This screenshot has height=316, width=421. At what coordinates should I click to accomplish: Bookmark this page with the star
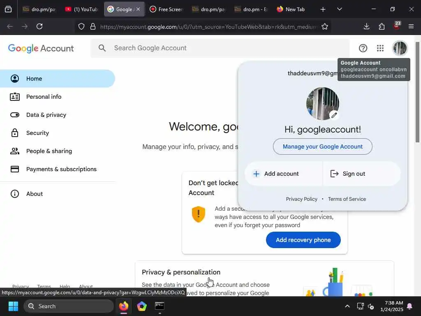tap(325, 26)
